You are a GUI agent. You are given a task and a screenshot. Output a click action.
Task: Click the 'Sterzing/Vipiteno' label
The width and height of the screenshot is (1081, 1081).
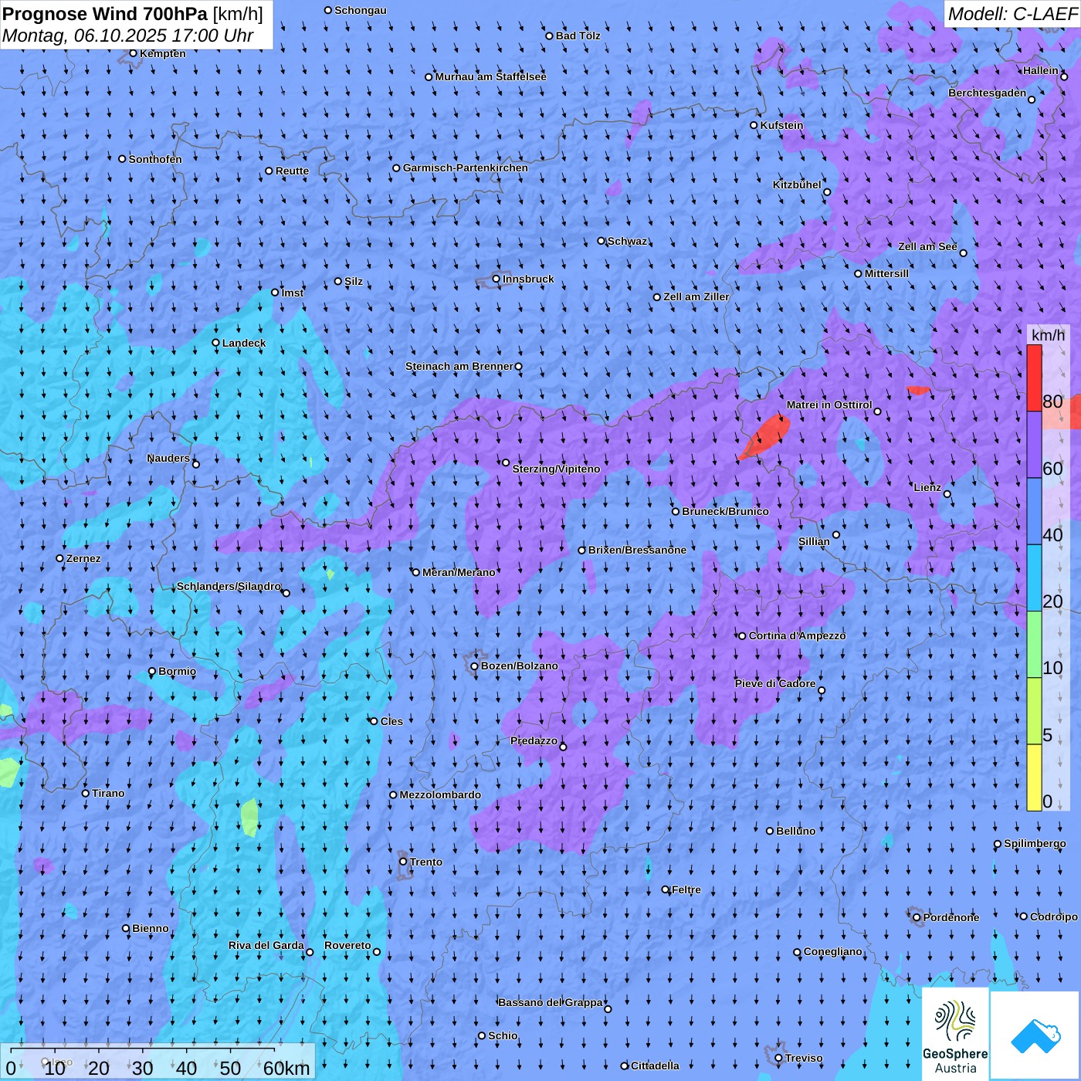coord(556,469)
